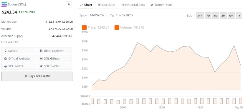
Task: Set chart zoom to 1M
Action: [x=216, y=16]
